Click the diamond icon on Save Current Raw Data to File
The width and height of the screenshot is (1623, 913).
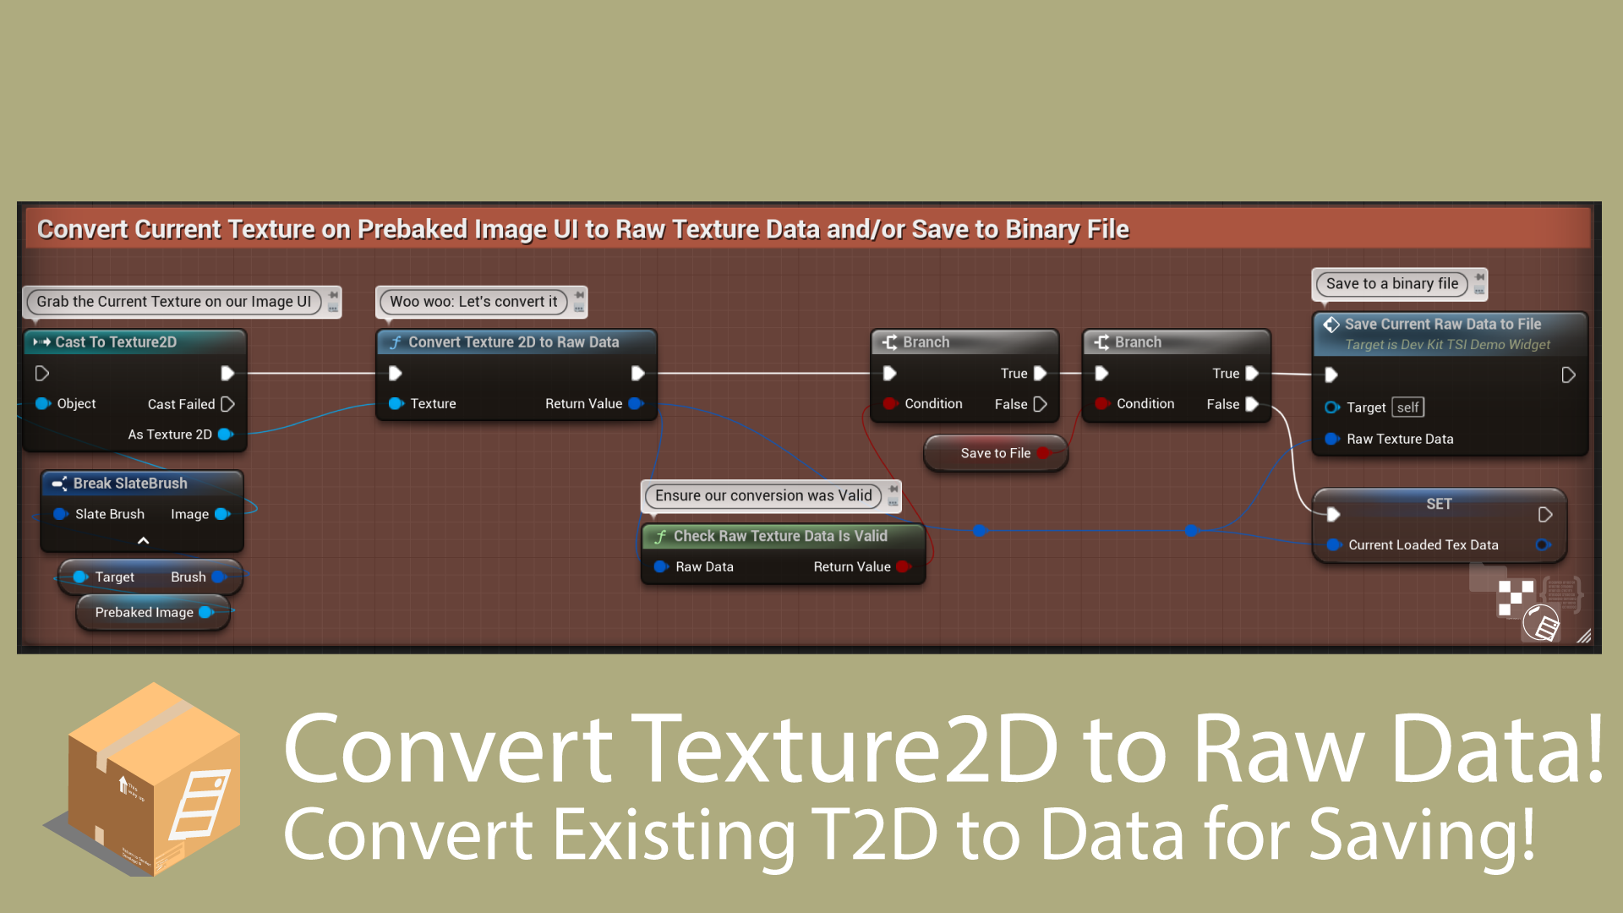[1332, 324]
